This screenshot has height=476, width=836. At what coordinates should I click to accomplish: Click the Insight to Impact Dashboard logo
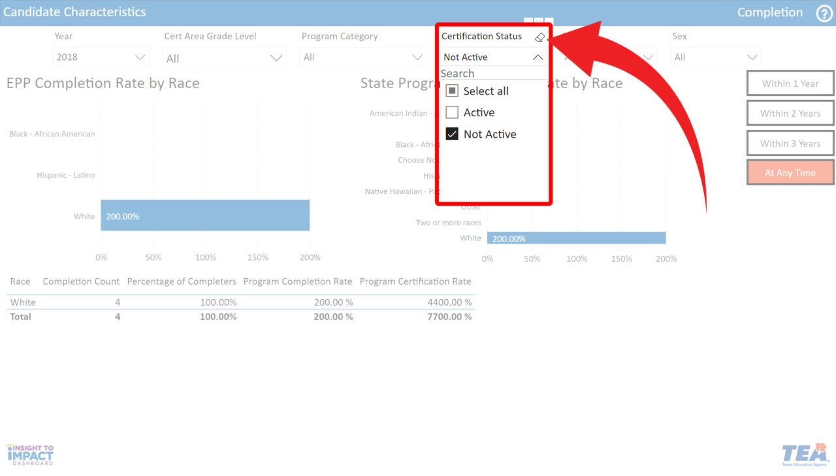click(30, 454)
